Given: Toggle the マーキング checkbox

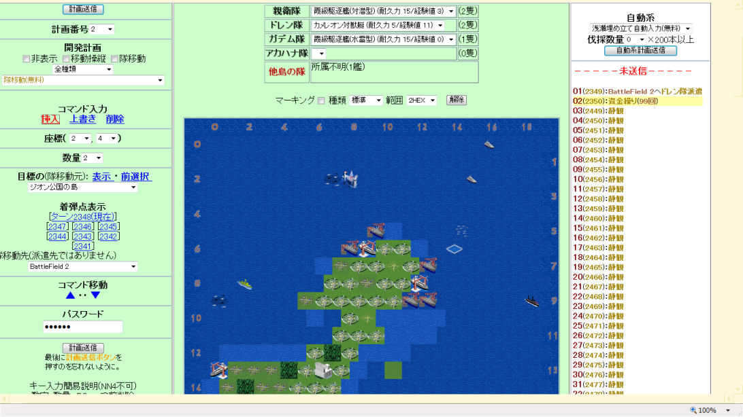Looking at the screenshot, I should (x=321, y=101).
